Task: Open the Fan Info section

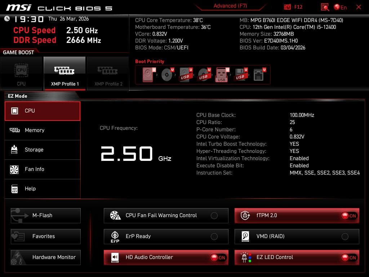Action: tap(43, 169)
